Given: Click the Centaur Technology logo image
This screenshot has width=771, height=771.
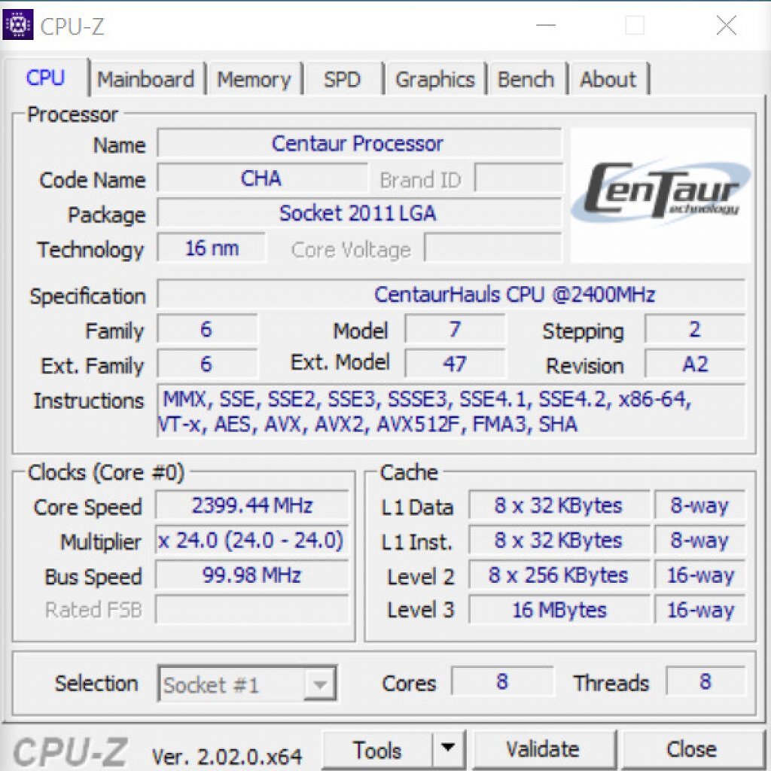Looking at the screenshot, I should [x=660, y=195].
